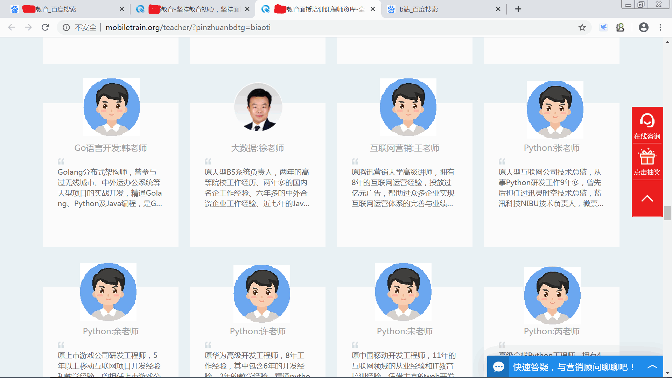Click the 大数据:徐老师 teacher photo
This screenshot has width=672, height=378.
coord(258,107)
